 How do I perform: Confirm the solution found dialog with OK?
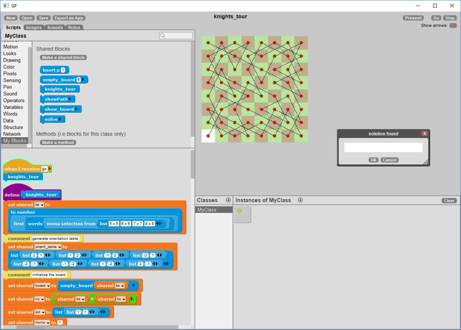(x=373, y=160)
